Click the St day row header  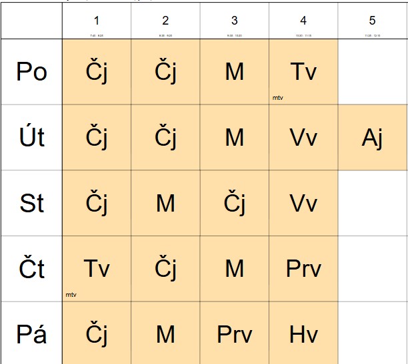coord(31,203)
